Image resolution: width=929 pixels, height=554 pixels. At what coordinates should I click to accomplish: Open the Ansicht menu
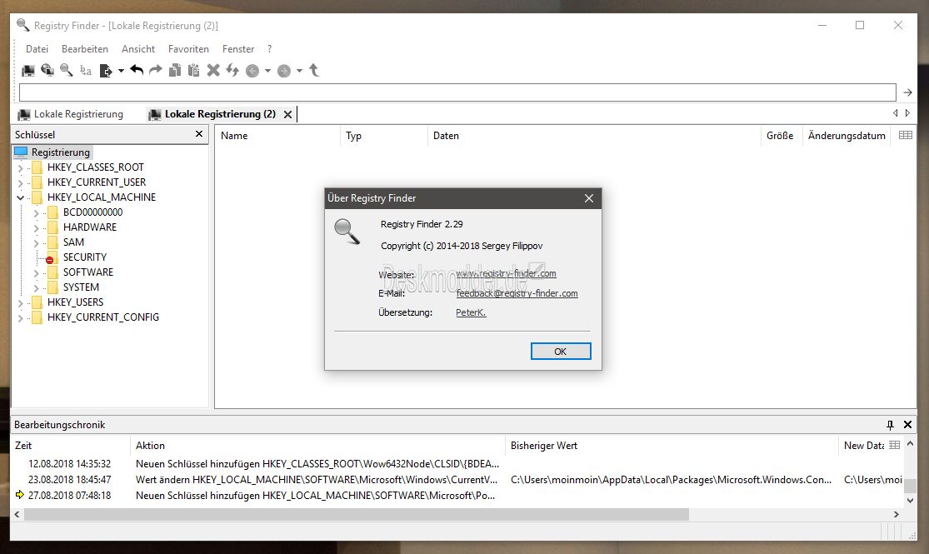tap(138, 49)
